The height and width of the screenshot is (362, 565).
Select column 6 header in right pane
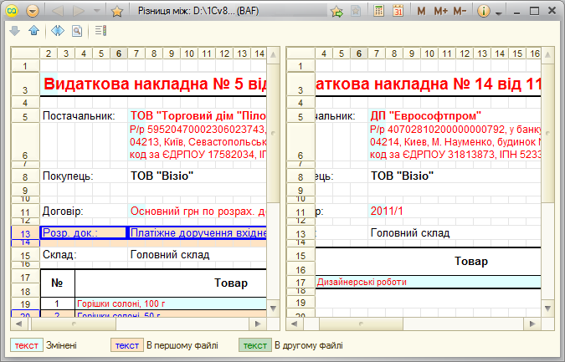[x=359, y=54]
